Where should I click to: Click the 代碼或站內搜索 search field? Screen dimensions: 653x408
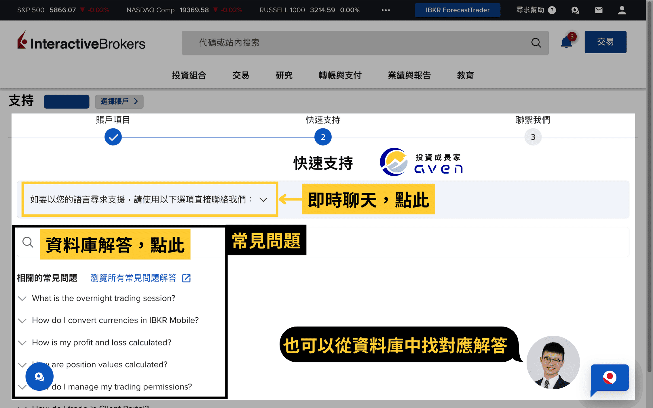coord(365,43)
